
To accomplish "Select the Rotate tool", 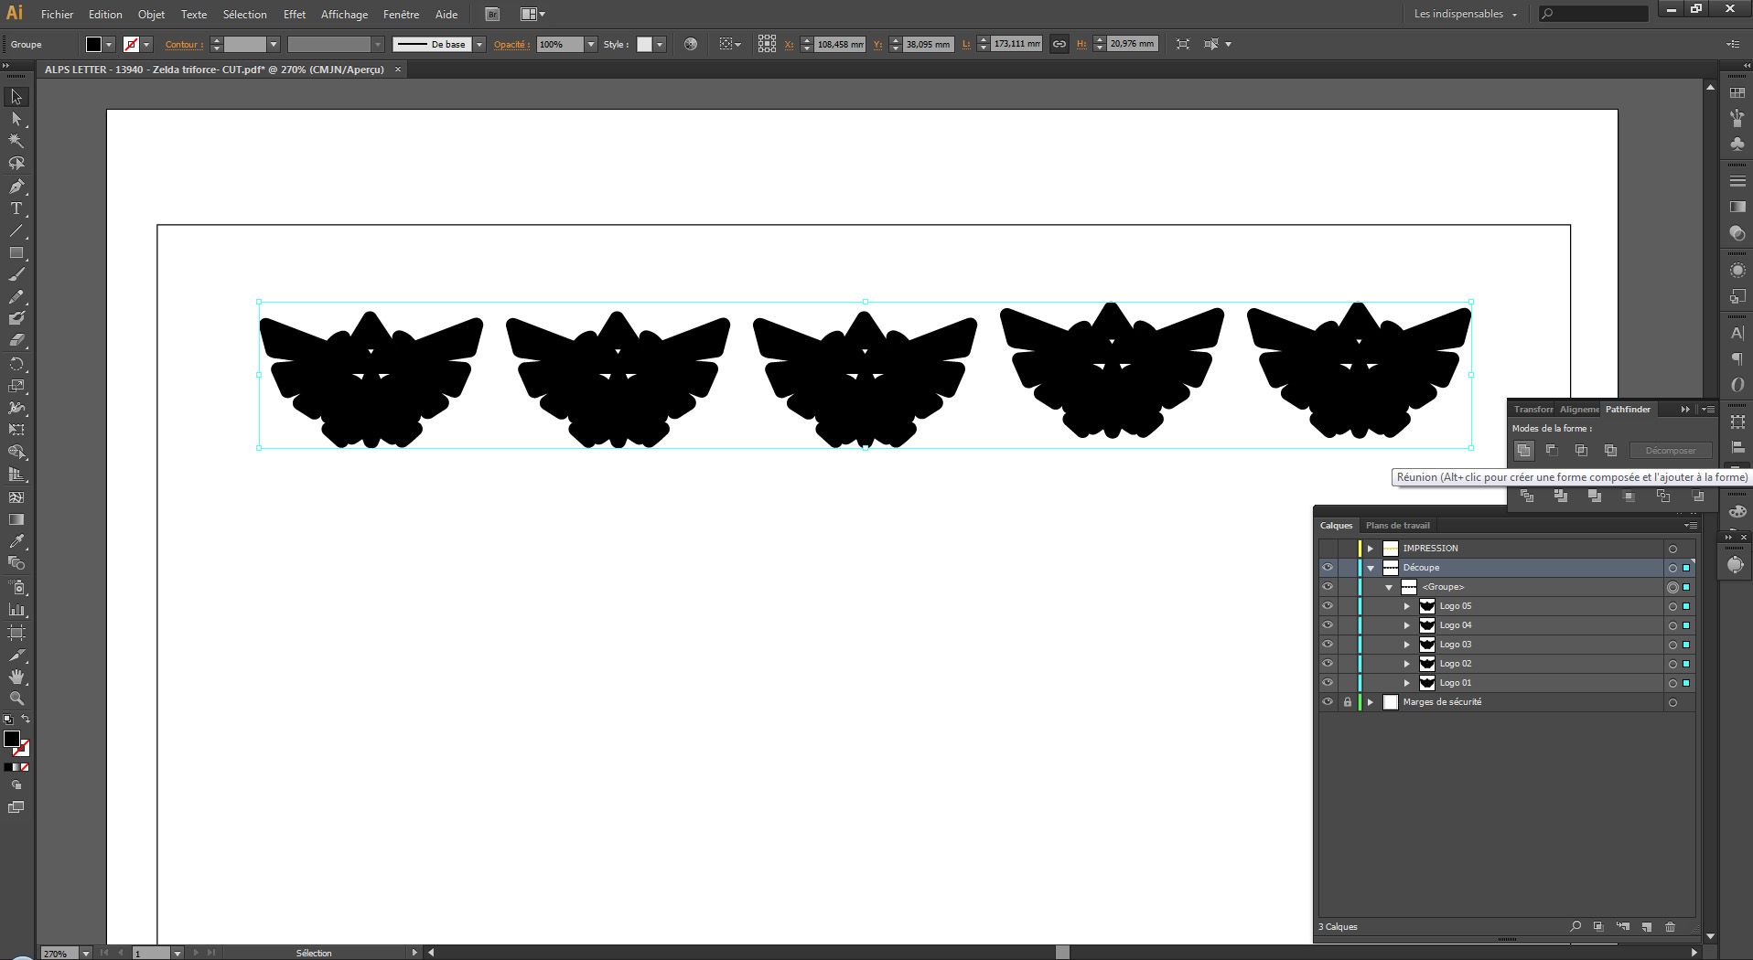I will tap(16, 364).
